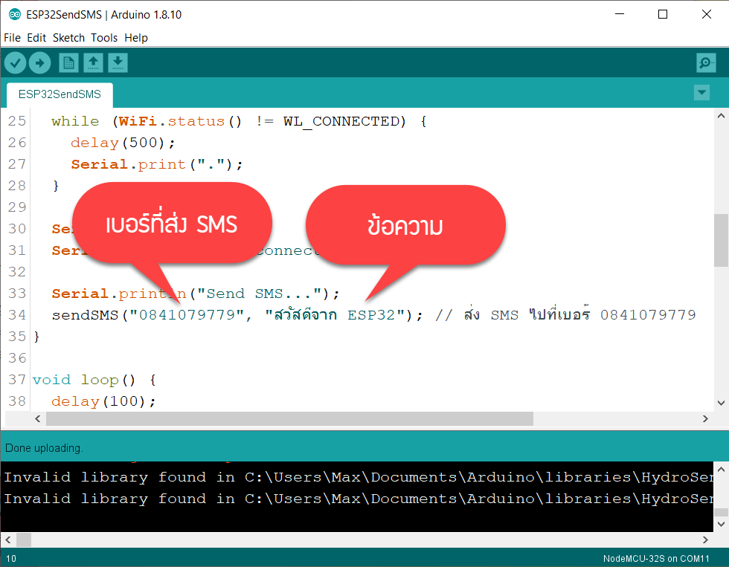The image size is (729, 567).
Task: Open the File menu
Action: point(12,38)
